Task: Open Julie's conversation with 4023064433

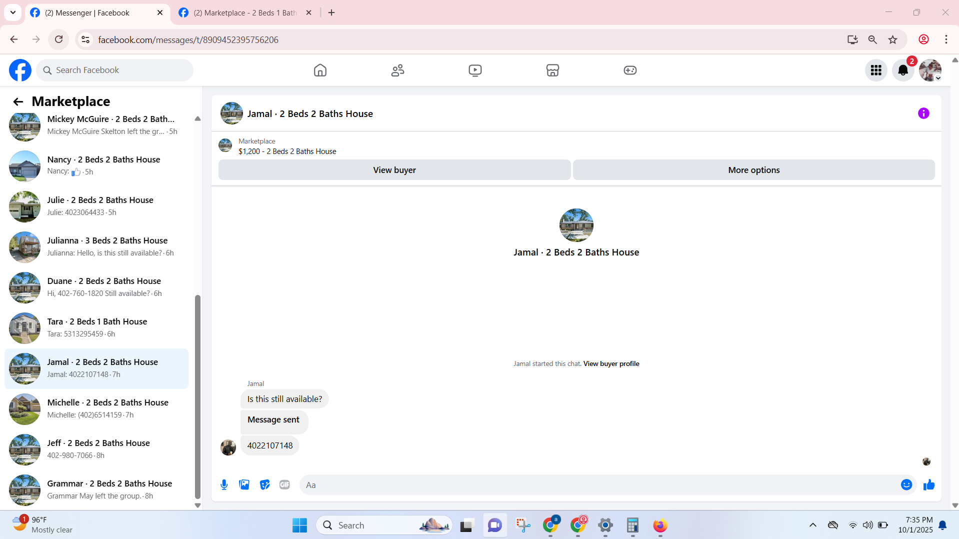Action: [96, 206]
